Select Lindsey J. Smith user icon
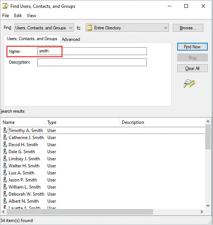This screenshot has width=213, height=225. (x=5, y=158)
